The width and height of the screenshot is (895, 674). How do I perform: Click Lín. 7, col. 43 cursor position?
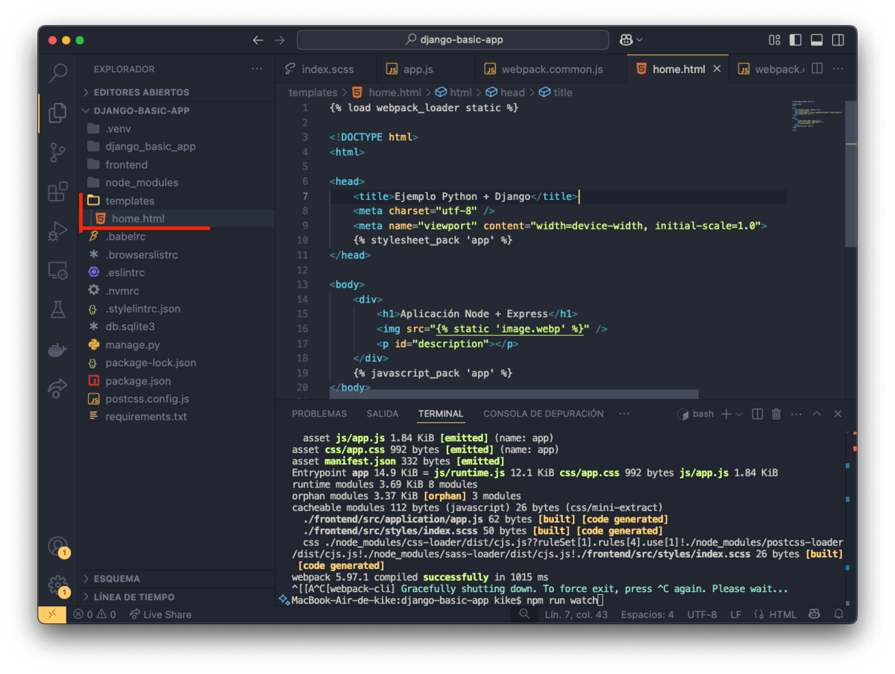(576, 614)
